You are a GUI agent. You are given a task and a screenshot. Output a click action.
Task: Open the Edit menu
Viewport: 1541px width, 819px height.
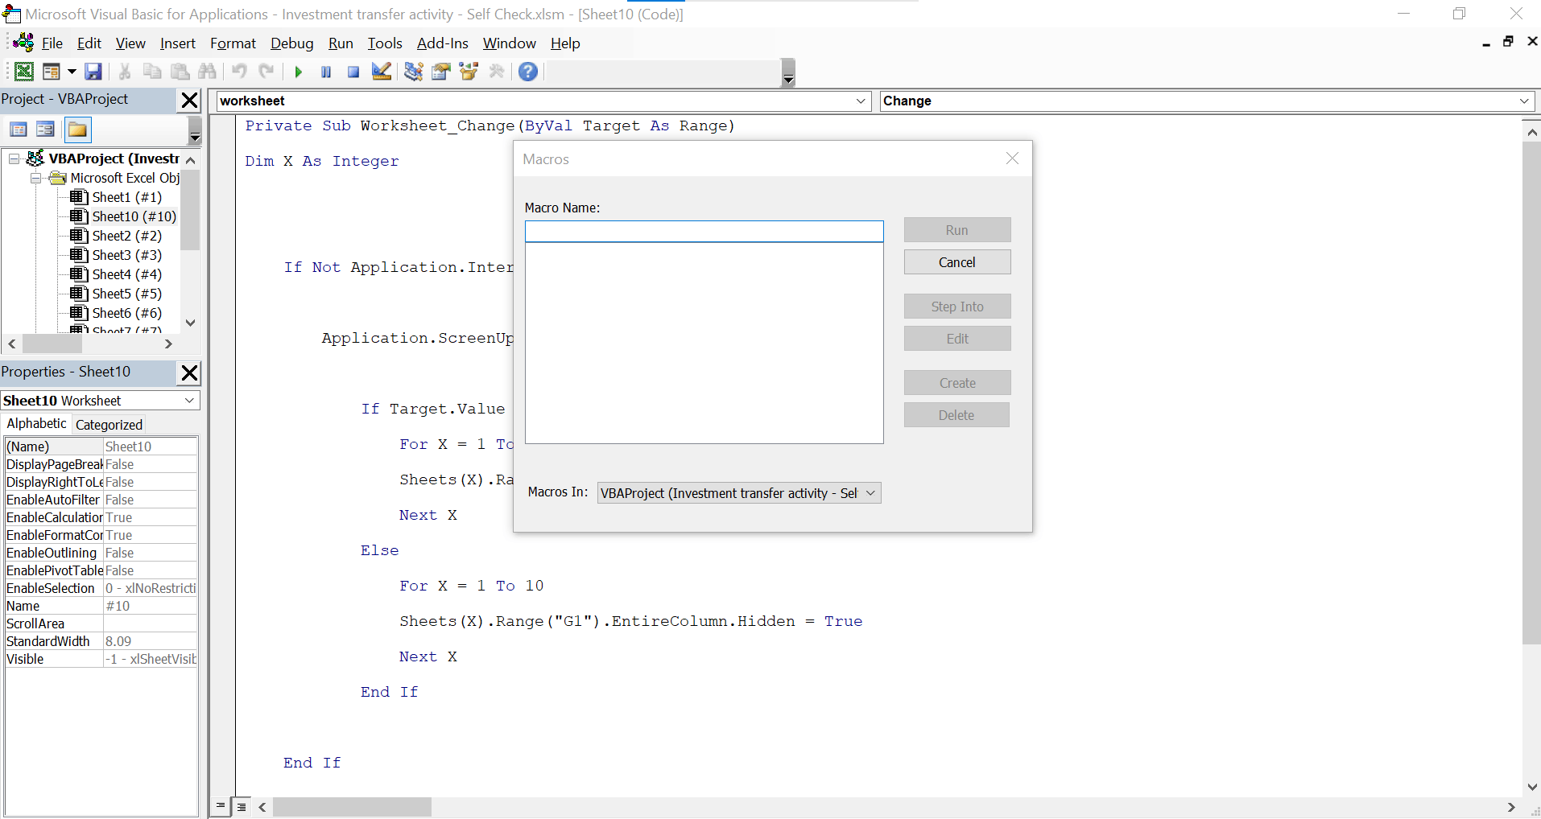[x=89, y=43]
